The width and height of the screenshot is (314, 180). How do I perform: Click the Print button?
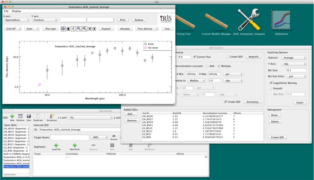[123, 20]
